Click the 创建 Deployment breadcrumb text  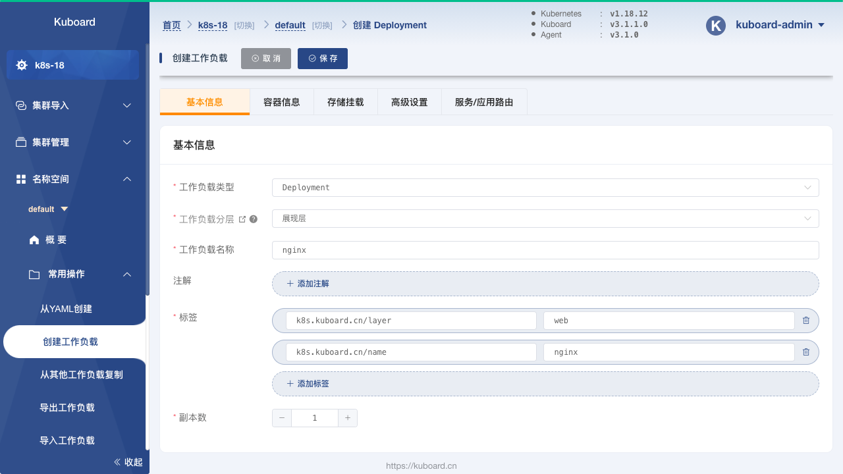click(x=390, y=26)
